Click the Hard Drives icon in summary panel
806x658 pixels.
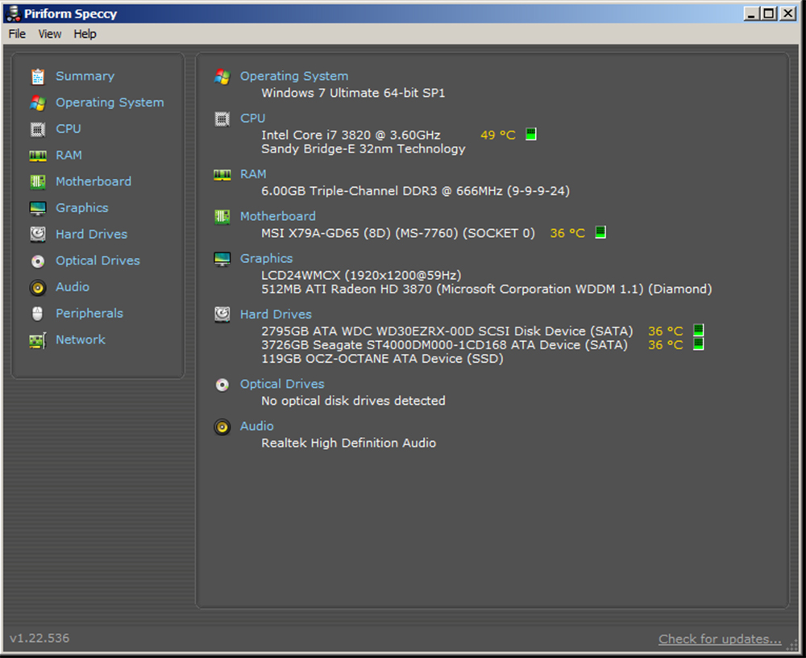coord(222,314)
